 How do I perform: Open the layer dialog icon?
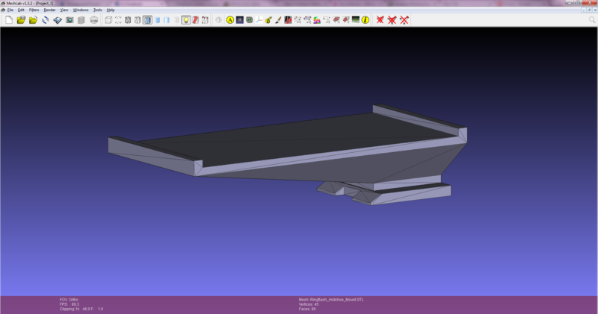tap(81, 20)
